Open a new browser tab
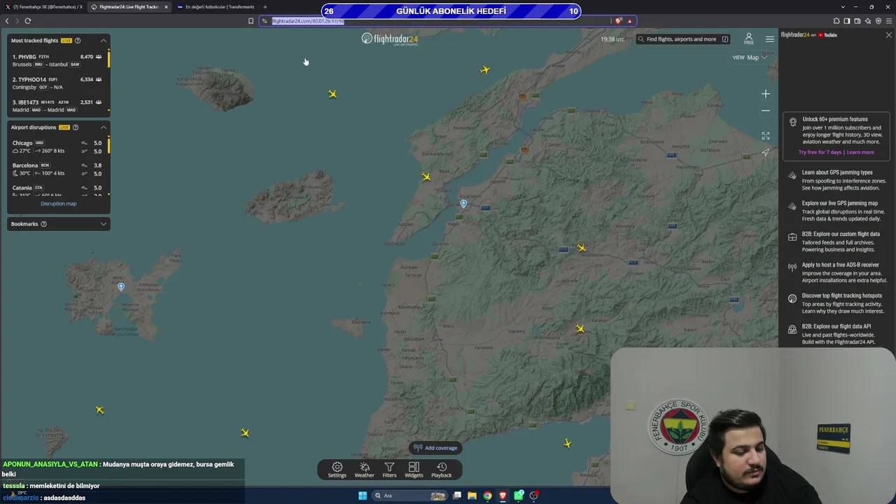This screenshot has height=504, width=896. pos(265,7)
